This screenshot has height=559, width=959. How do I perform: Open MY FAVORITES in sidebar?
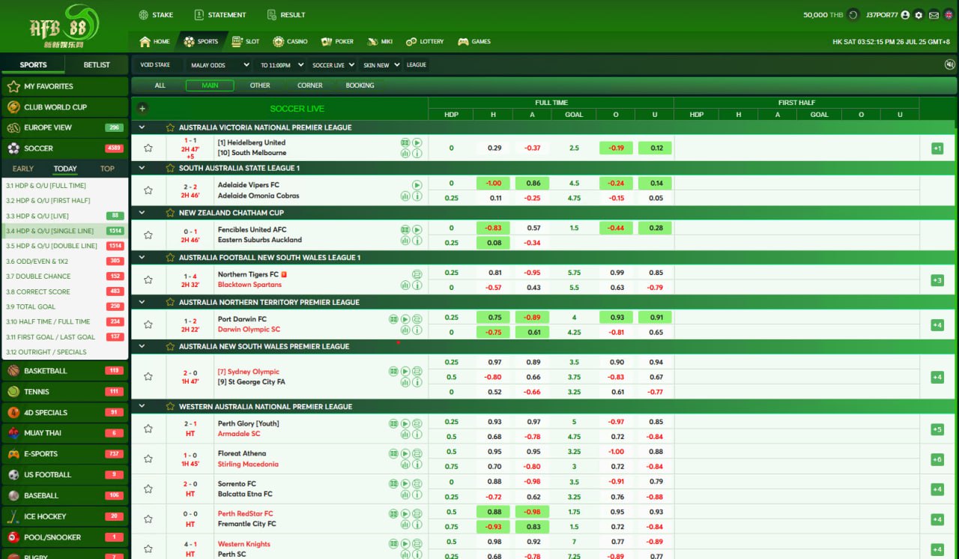point(64,86)
